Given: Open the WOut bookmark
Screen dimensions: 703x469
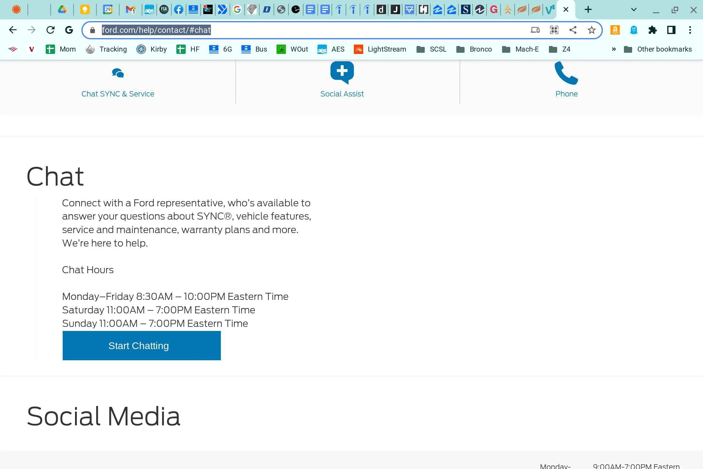Looking at the screenshot, I should [292, 49].
